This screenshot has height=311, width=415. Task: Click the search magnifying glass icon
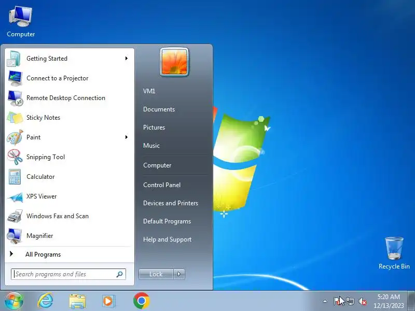120,274
